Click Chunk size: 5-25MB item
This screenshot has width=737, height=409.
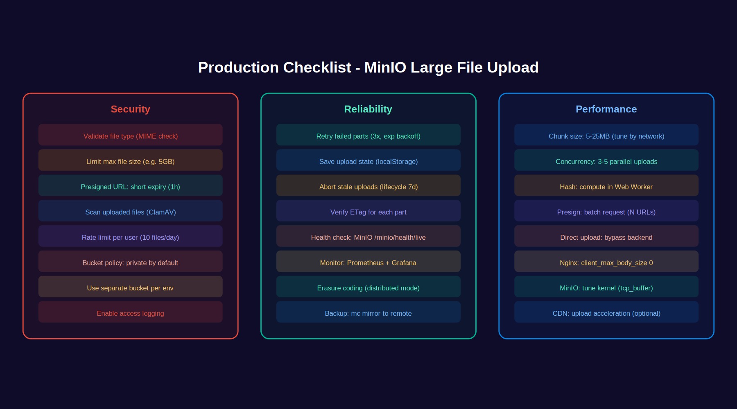click(x=606, y=135)
